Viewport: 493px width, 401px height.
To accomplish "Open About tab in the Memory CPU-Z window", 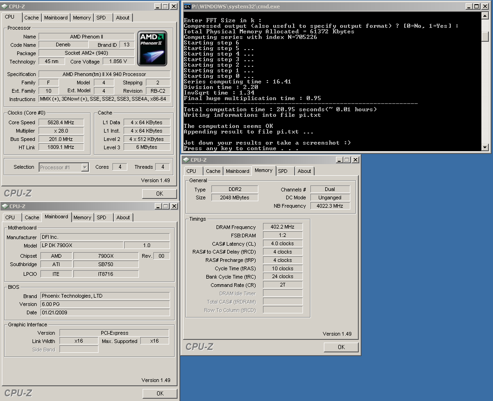I will click(304, 172).
